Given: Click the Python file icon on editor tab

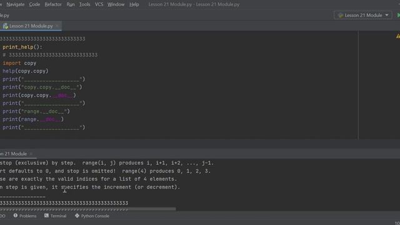Looking at the screenshot, I should (6, 26).
